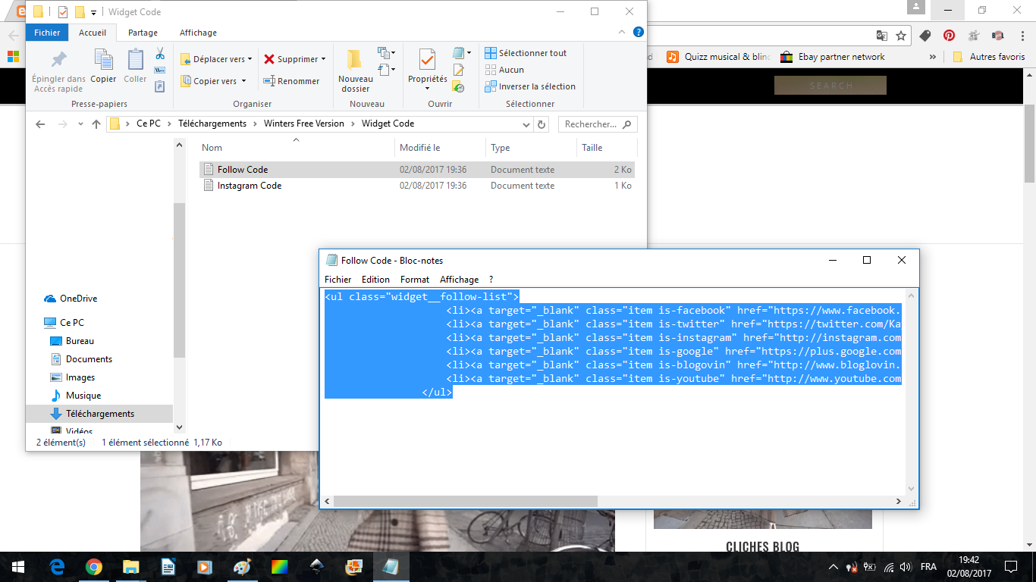Open Notepad's Format menu
The image size is (1036, 582).
coord(415,280)
